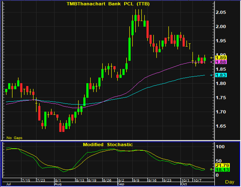Select the Sep month label
The image size is (241, 187).
[x=121, y=184]
